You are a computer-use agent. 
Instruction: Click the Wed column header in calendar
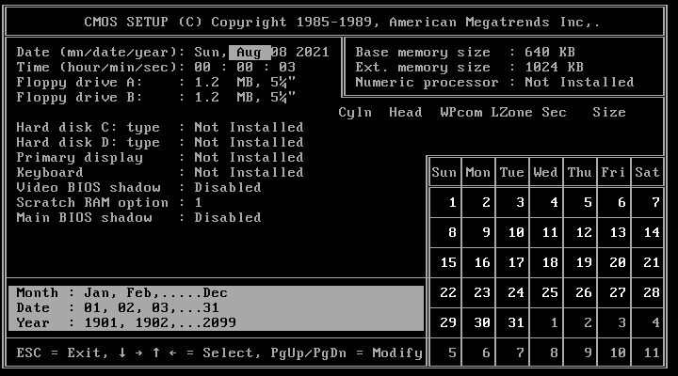pyautogui.click(x=545, y=173)
